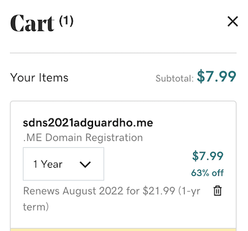Click the Subtotal $7.99 amount
The height and width of the screenshot is (231, 248).
pyautogui.click(x=216, y=76)
